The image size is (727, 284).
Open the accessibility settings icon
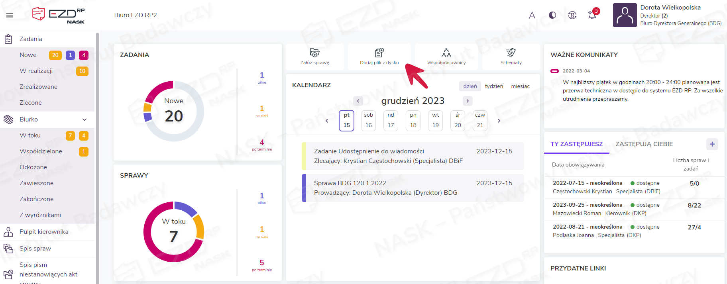click(572, 15)
